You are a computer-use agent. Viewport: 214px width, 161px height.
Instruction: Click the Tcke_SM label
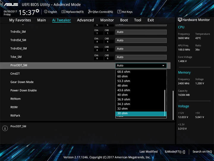16,57
